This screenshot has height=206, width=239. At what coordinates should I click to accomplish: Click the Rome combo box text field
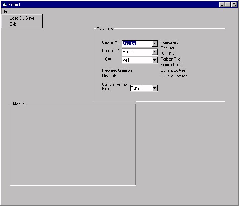[137, 52]
